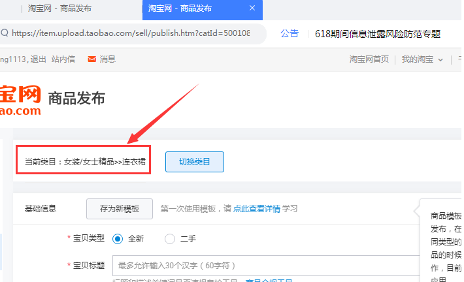Viewport: 464px width, 282px height.
Task: Click the Taobao logo
Action: [20, 101]
